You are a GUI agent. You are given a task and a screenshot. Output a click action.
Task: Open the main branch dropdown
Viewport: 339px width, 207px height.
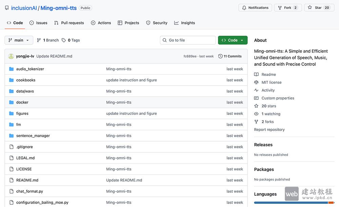click(x=19, y=40)
